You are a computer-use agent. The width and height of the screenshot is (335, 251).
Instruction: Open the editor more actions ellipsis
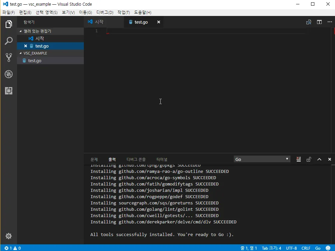point(330,22)
